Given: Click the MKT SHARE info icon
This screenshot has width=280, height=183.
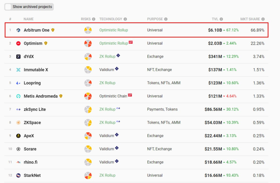Looking at the screenshot, I should (x=263, y=19).
